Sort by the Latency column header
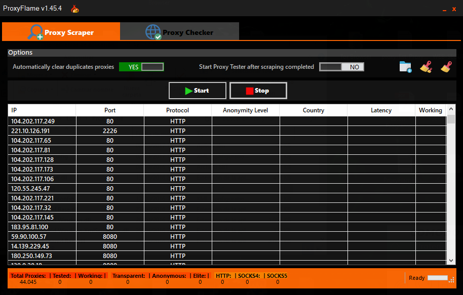This screenshot has width=463, height=295. [x=381, y=110]
